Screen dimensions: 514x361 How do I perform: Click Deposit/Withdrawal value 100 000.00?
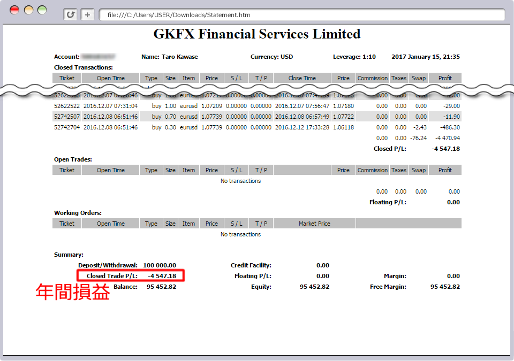160,265
